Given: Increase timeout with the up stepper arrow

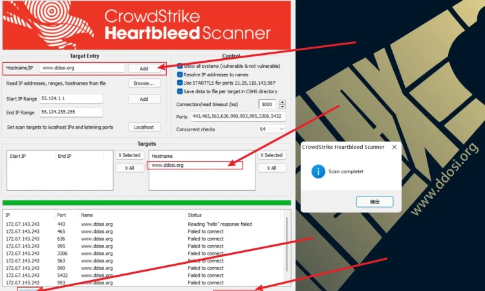Looking at the screenshot, I should (x=283, y=102).
